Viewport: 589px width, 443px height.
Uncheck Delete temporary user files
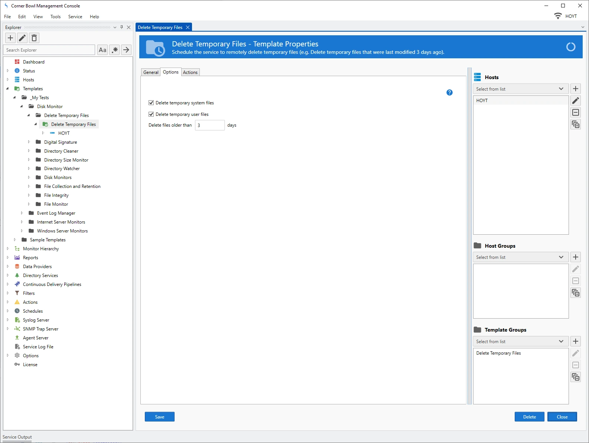(151, 114)
